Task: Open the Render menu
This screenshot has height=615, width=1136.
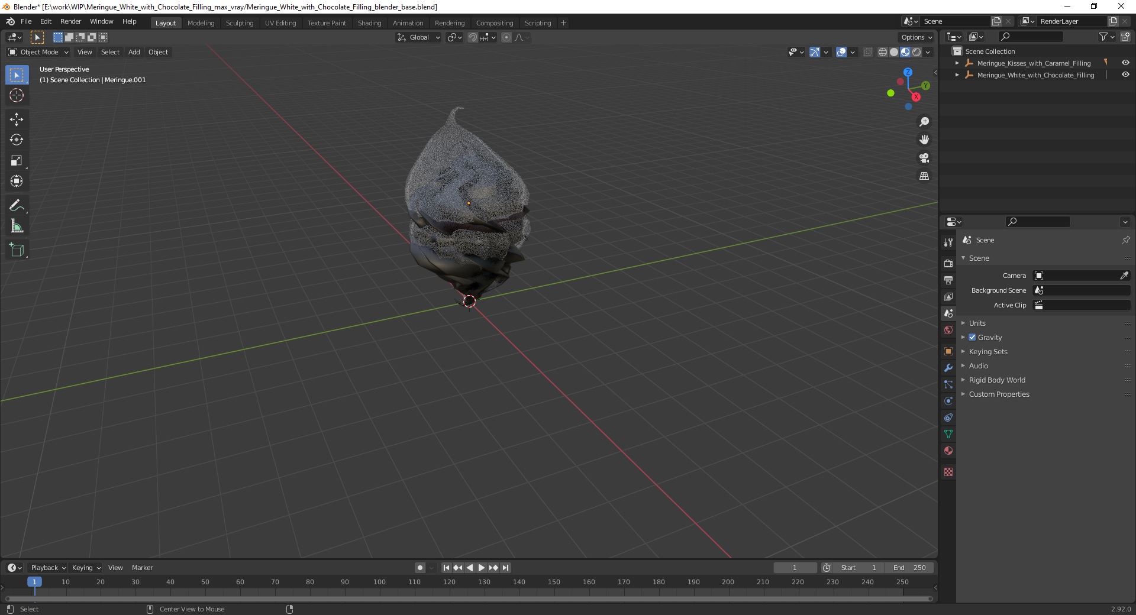Action: [70, 21]
